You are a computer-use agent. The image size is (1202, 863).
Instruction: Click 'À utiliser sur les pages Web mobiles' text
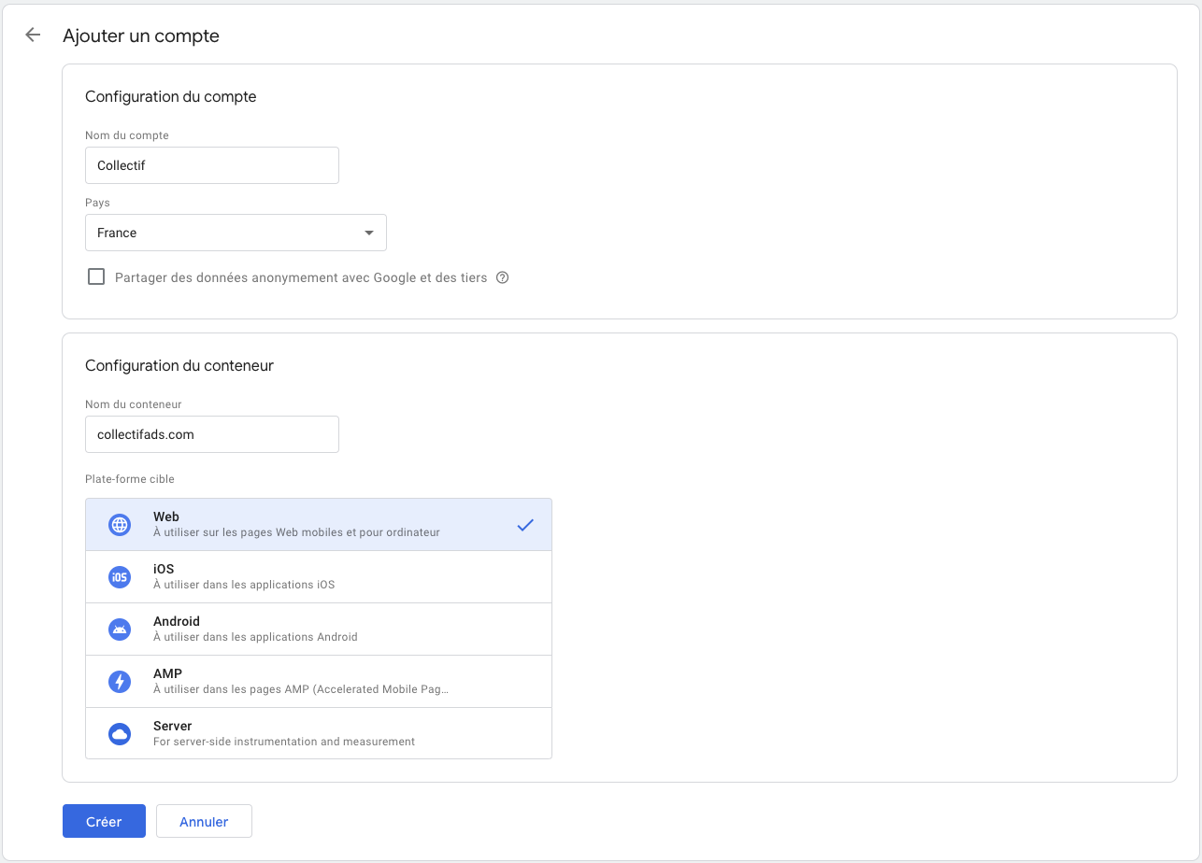296,532
